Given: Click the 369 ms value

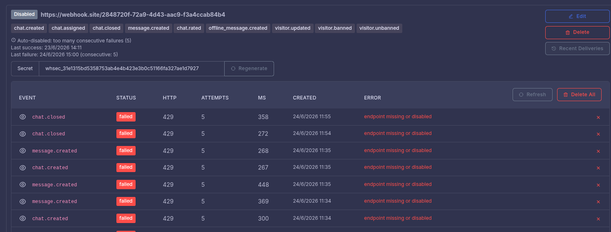Looking at the screenshot, I should 263,201.
